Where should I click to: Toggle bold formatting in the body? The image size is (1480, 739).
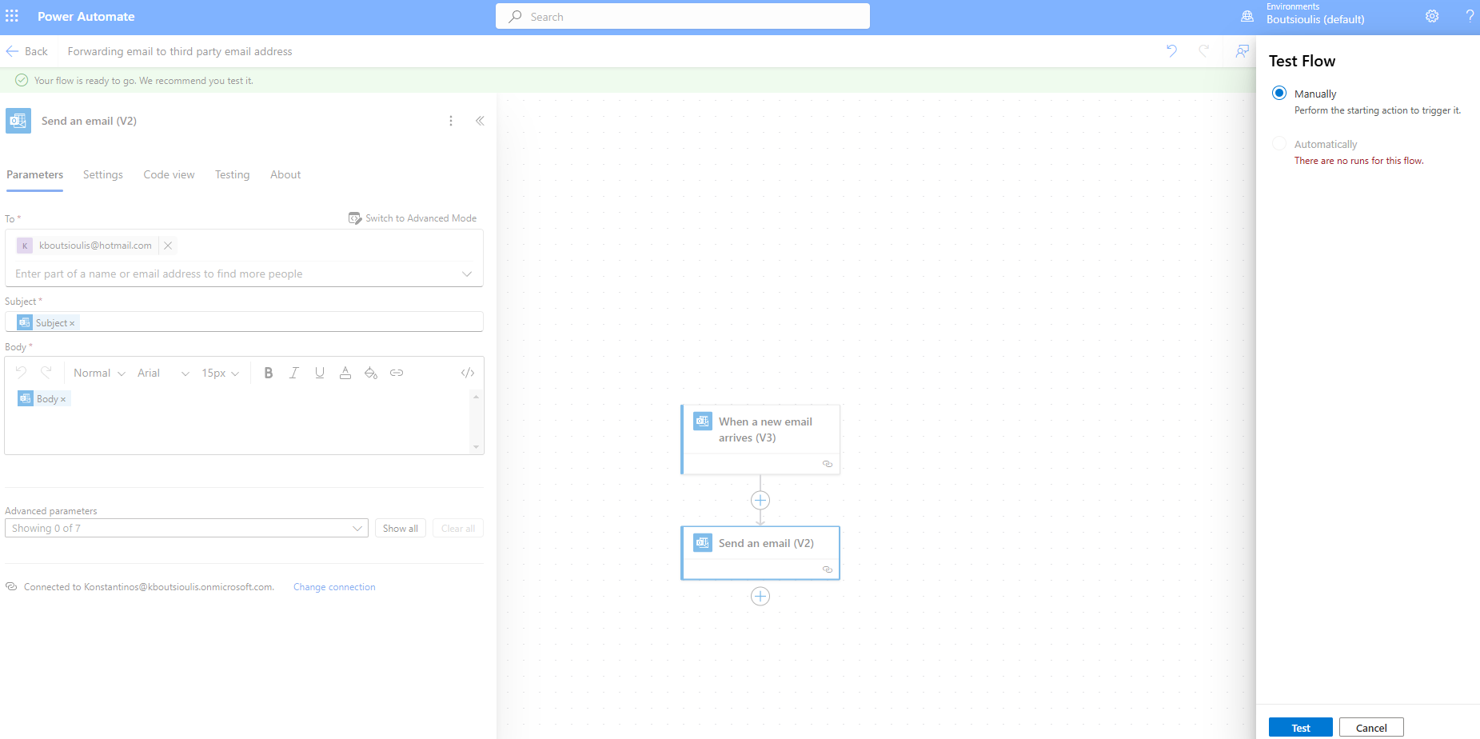coord(269,373)
